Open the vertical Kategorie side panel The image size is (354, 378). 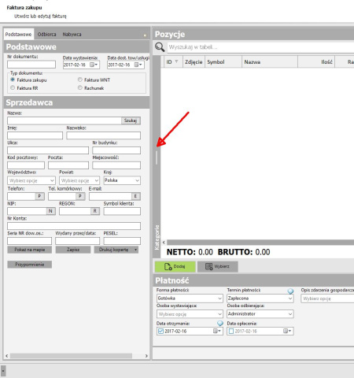click(157, 237)
